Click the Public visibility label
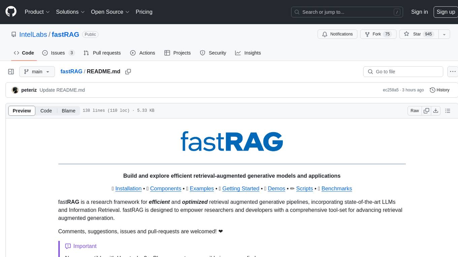The image size is (458, 257). [x=90, y=34]
